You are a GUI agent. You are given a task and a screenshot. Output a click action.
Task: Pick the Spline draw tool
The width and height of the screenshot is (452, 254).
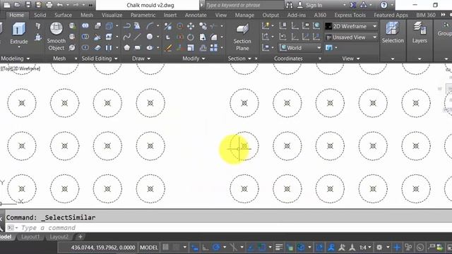[x=127, y=37]
